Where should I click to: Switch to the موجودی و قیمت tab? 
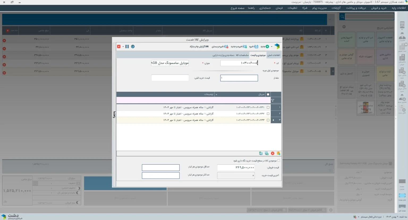[258, 55]
